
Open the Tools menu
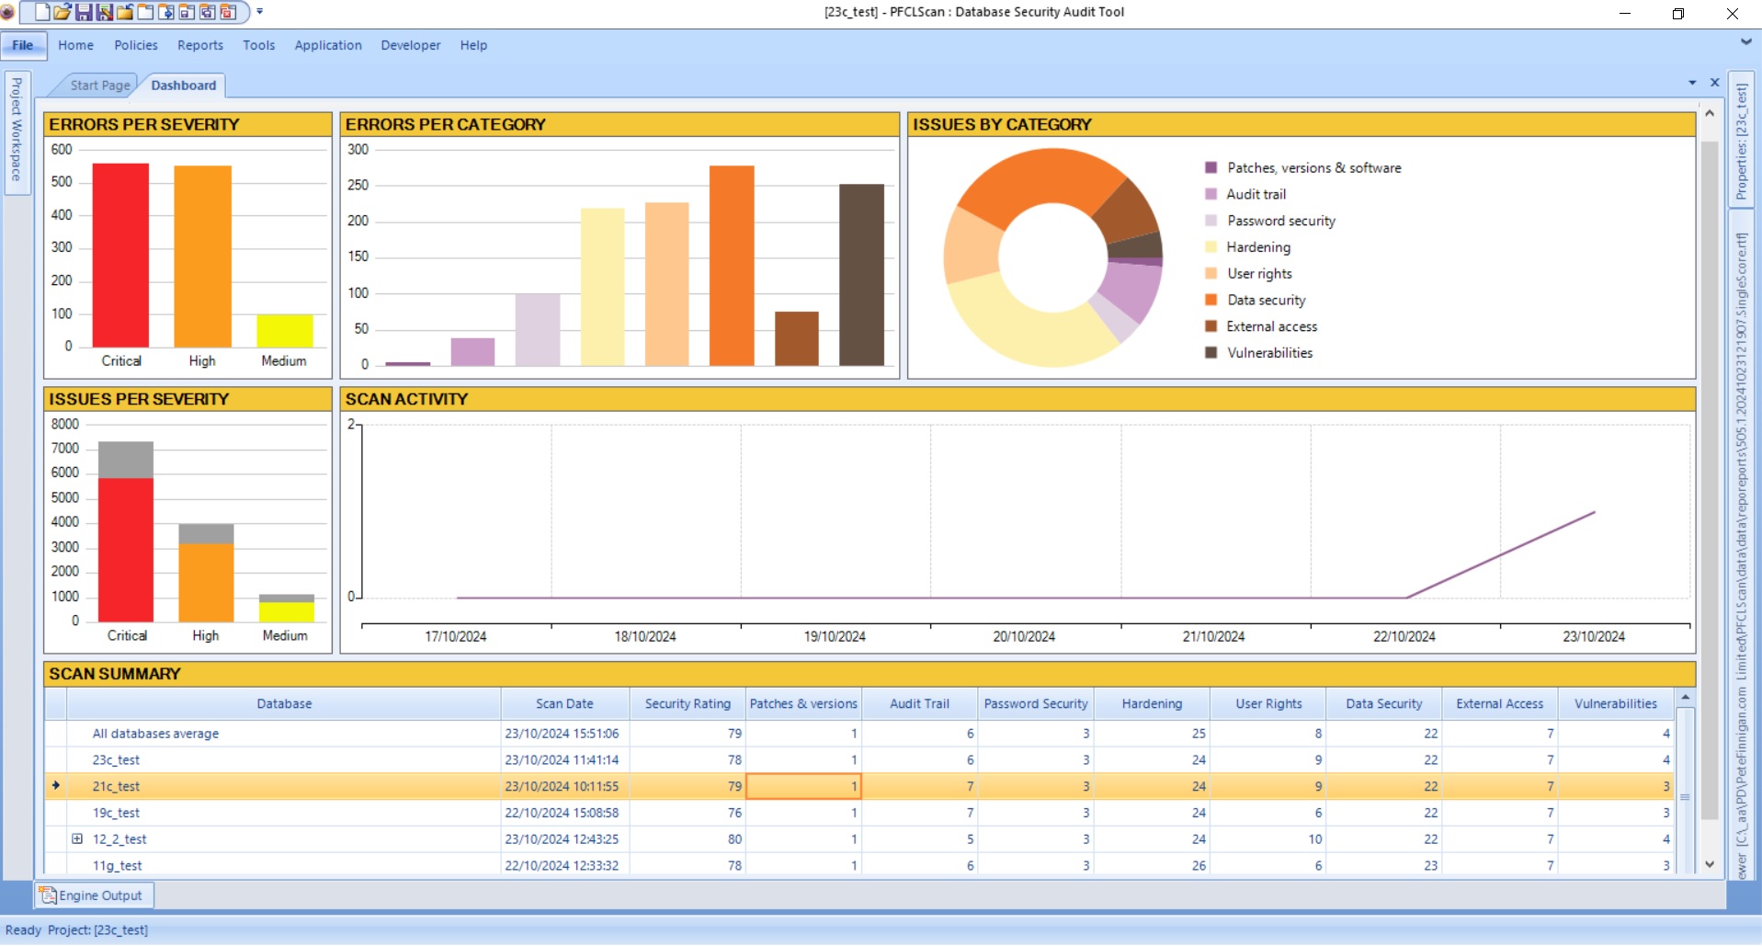click(259, 45)
